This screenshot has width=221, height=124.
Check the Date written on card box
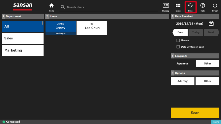coord(178,47)
